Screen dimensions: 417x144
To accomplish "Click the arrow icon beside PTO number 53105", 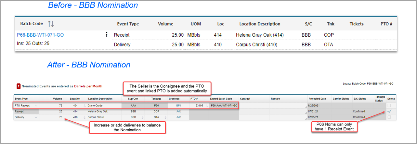I will [206, 106].
